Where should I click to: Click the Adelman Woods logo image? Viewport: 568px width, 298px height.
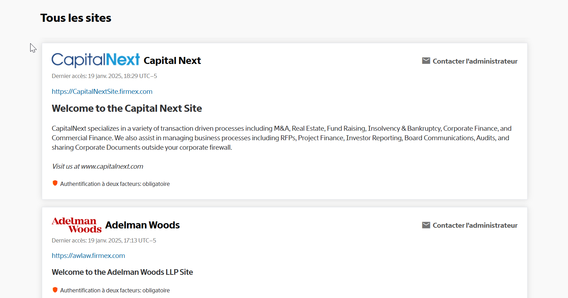tap(77, 225)
